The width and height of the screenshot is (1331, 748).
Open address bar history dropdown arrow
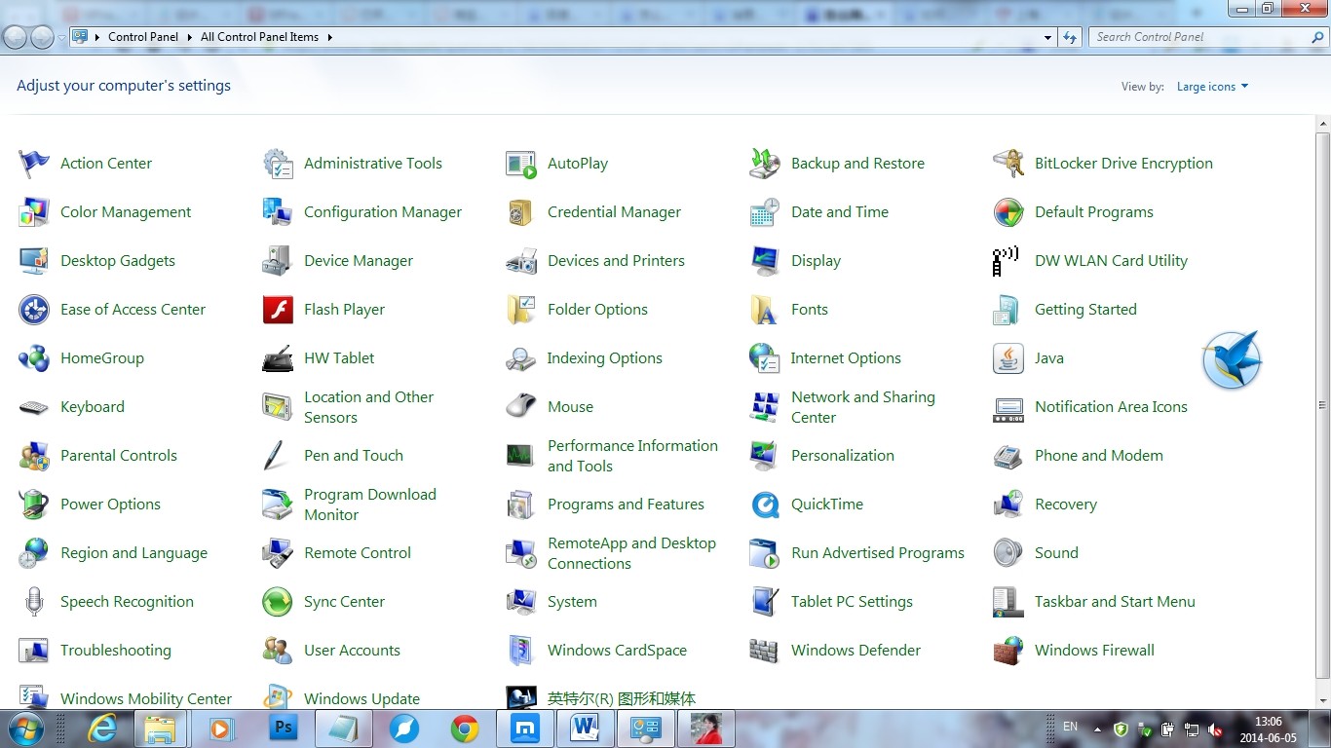[x=1047, y=37]
